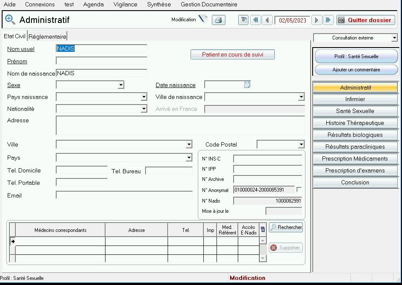The width and height of the screenshot is (402, 285).
Task: Click the N° IPP field
Action: pos(268,169)
